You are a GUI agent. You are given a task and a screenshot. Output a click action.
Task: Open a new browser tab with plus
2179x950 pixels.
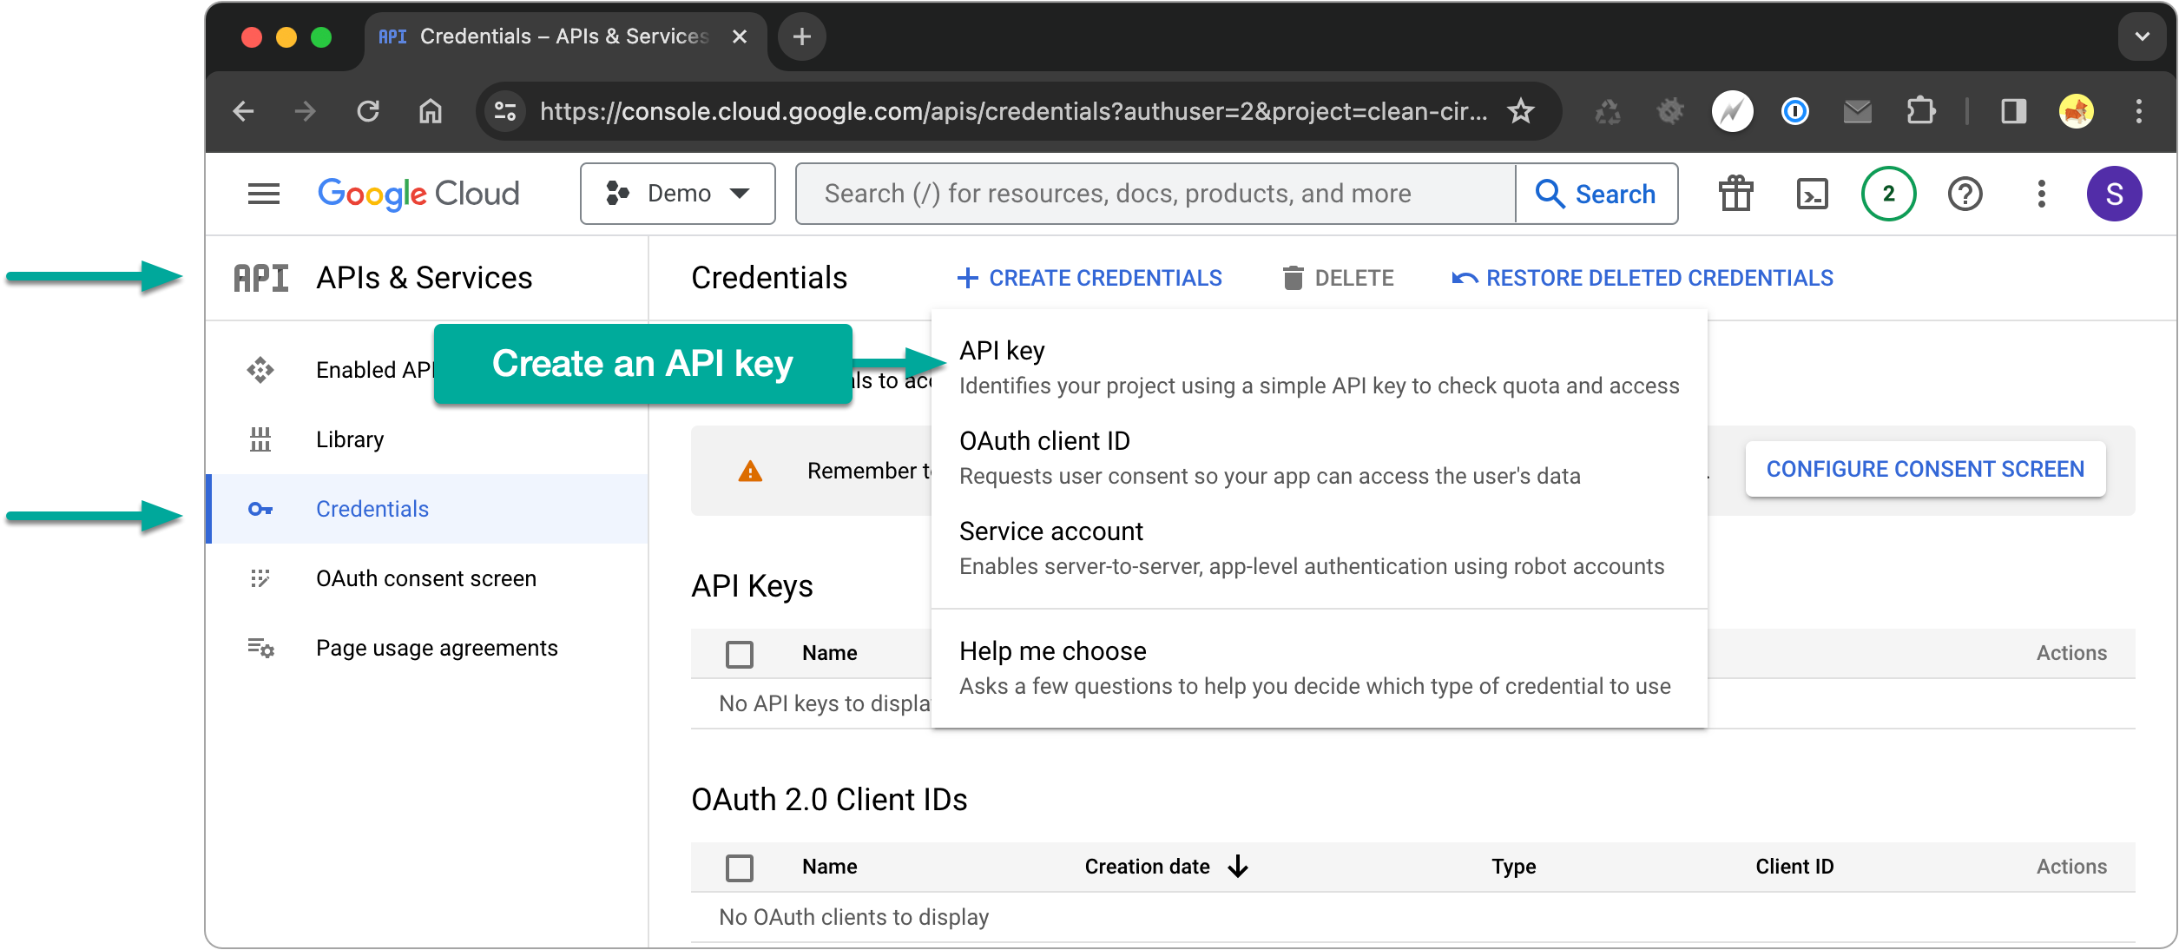(801, 36)
